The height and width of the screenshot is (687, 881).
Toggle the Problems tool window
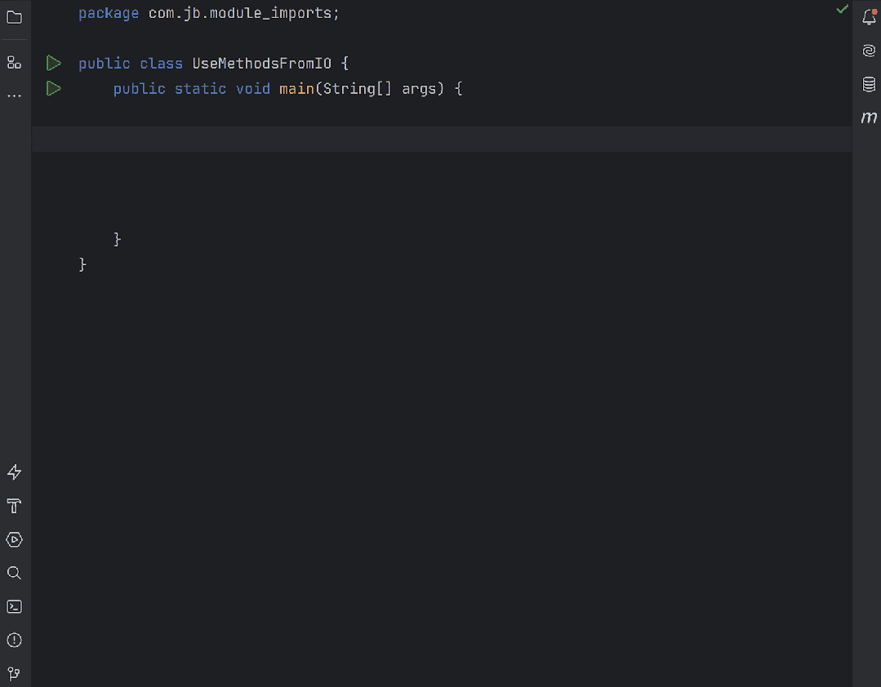click(14, 640)
